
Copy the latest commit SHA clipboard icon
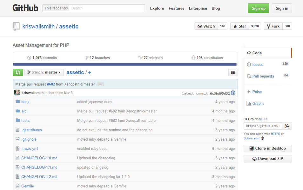pyautogui.click(x=233, y=93)
